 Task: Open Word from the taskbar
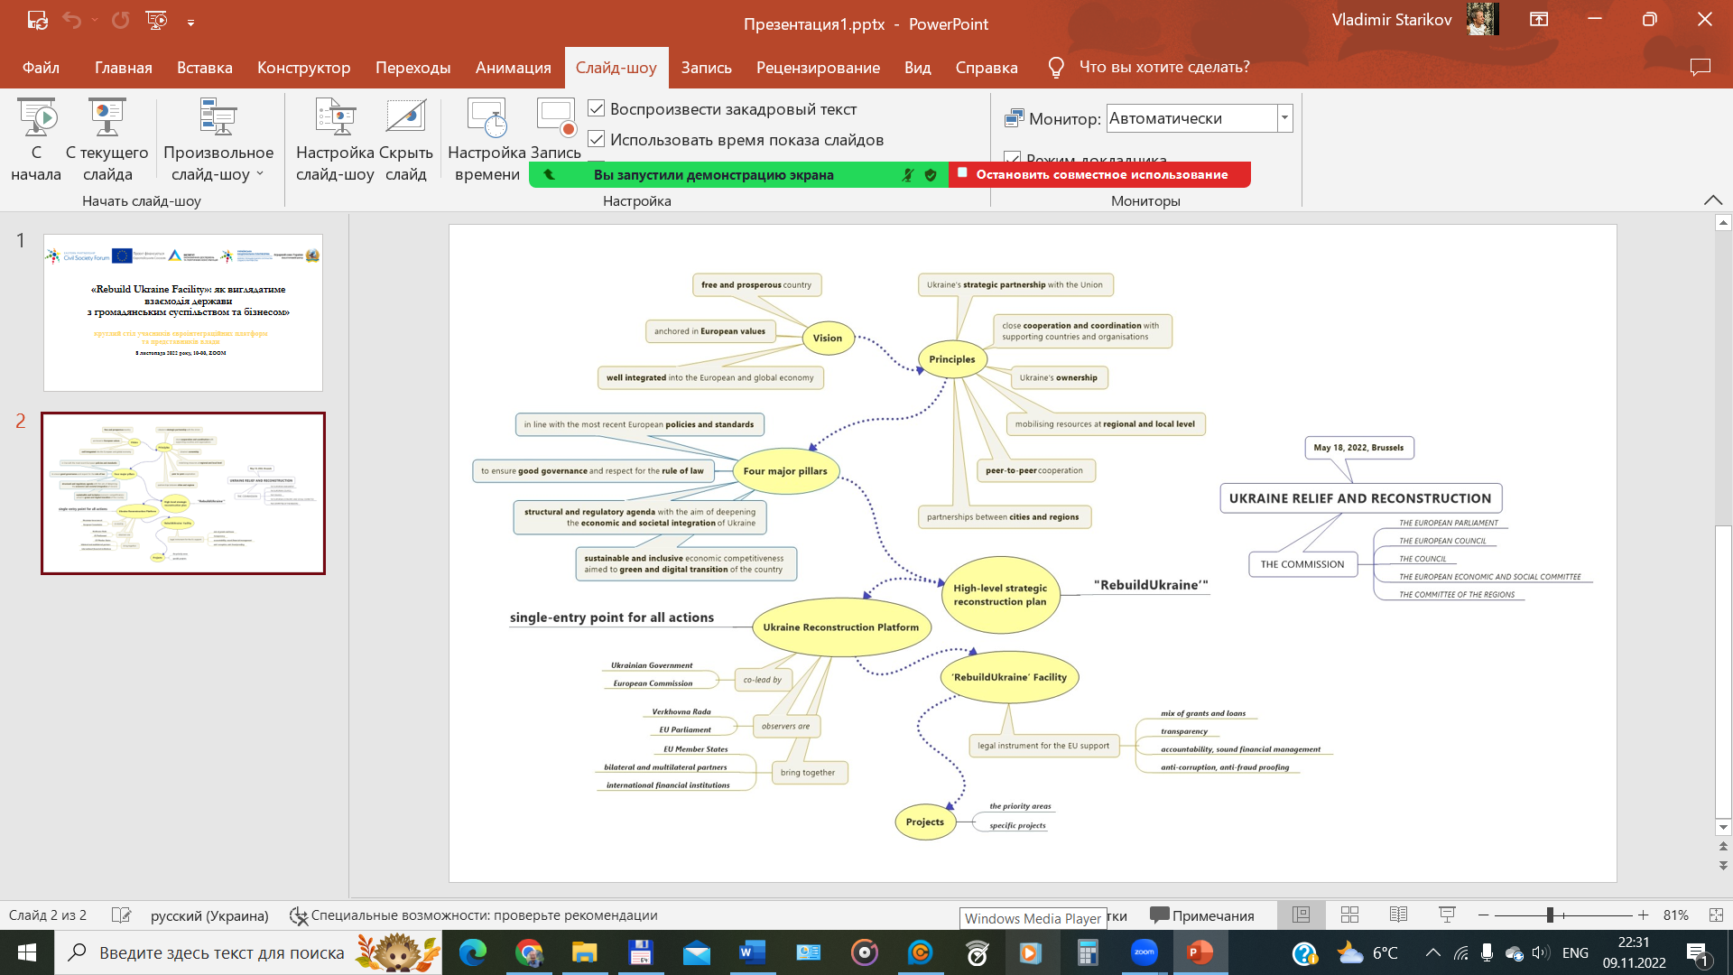point(752,952)
